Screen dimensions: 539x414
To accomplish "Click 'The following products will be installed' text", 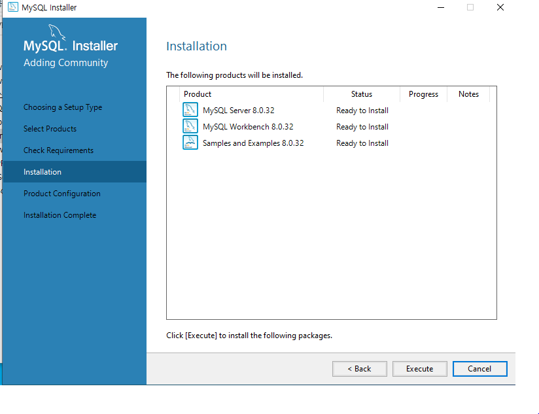I will tap(234, 75).
